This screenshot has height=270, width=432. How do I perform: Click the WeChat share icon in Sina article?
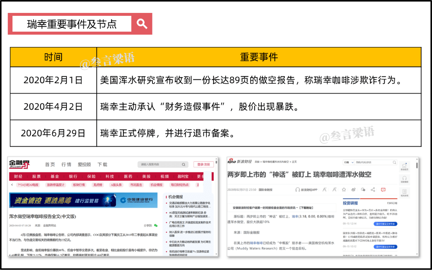(x=363, y=190)
